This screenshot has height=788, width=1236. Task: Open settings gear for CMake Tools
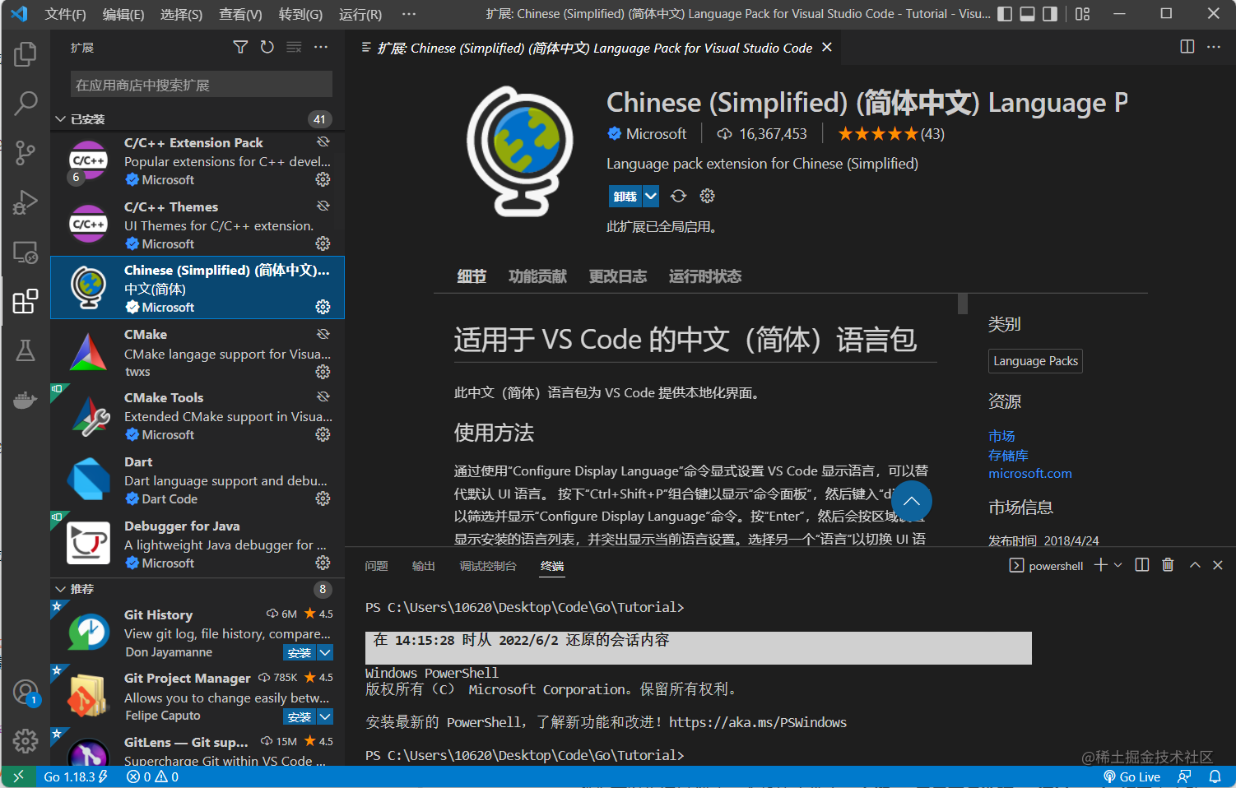tap(323, 434)
